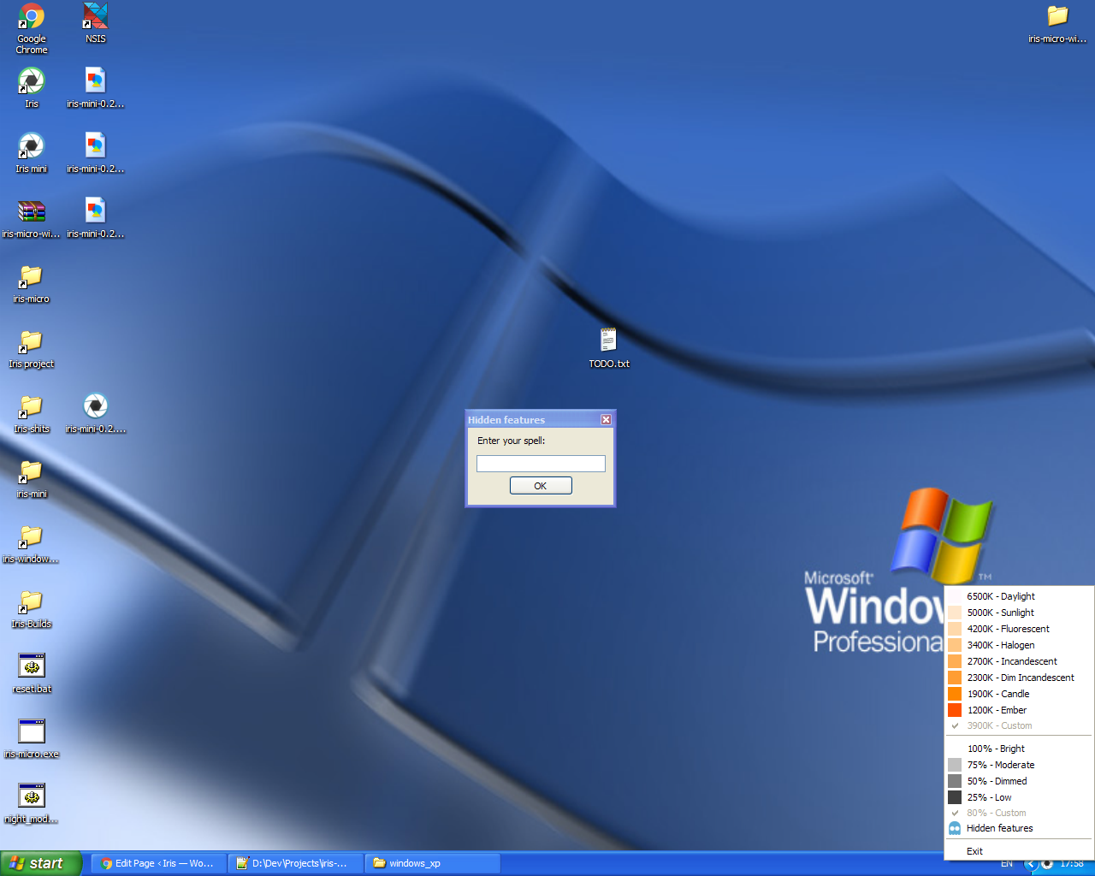Screen dimensions: 1095x876
Task: Pick the 1200K - Ember red-orange swatch
Action: (955, 710)
